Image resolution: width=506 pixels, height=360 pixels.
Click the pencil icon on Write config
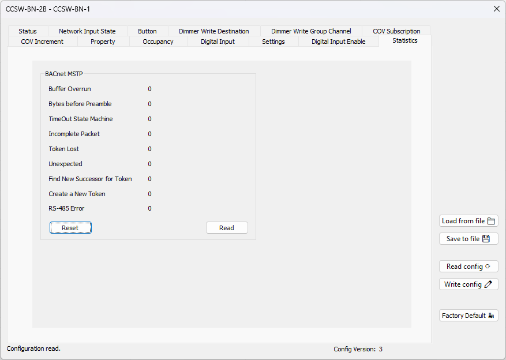coord(488,284)
